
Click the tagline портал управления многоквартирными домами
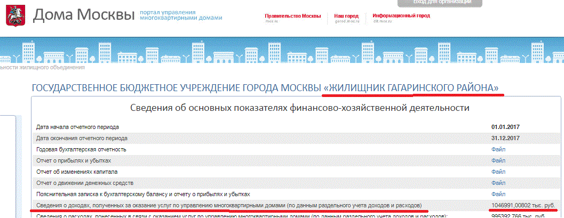tap(180, 15)
